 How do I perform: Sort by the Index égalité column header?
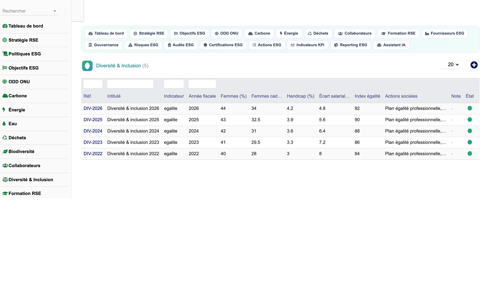click(367, 96)
